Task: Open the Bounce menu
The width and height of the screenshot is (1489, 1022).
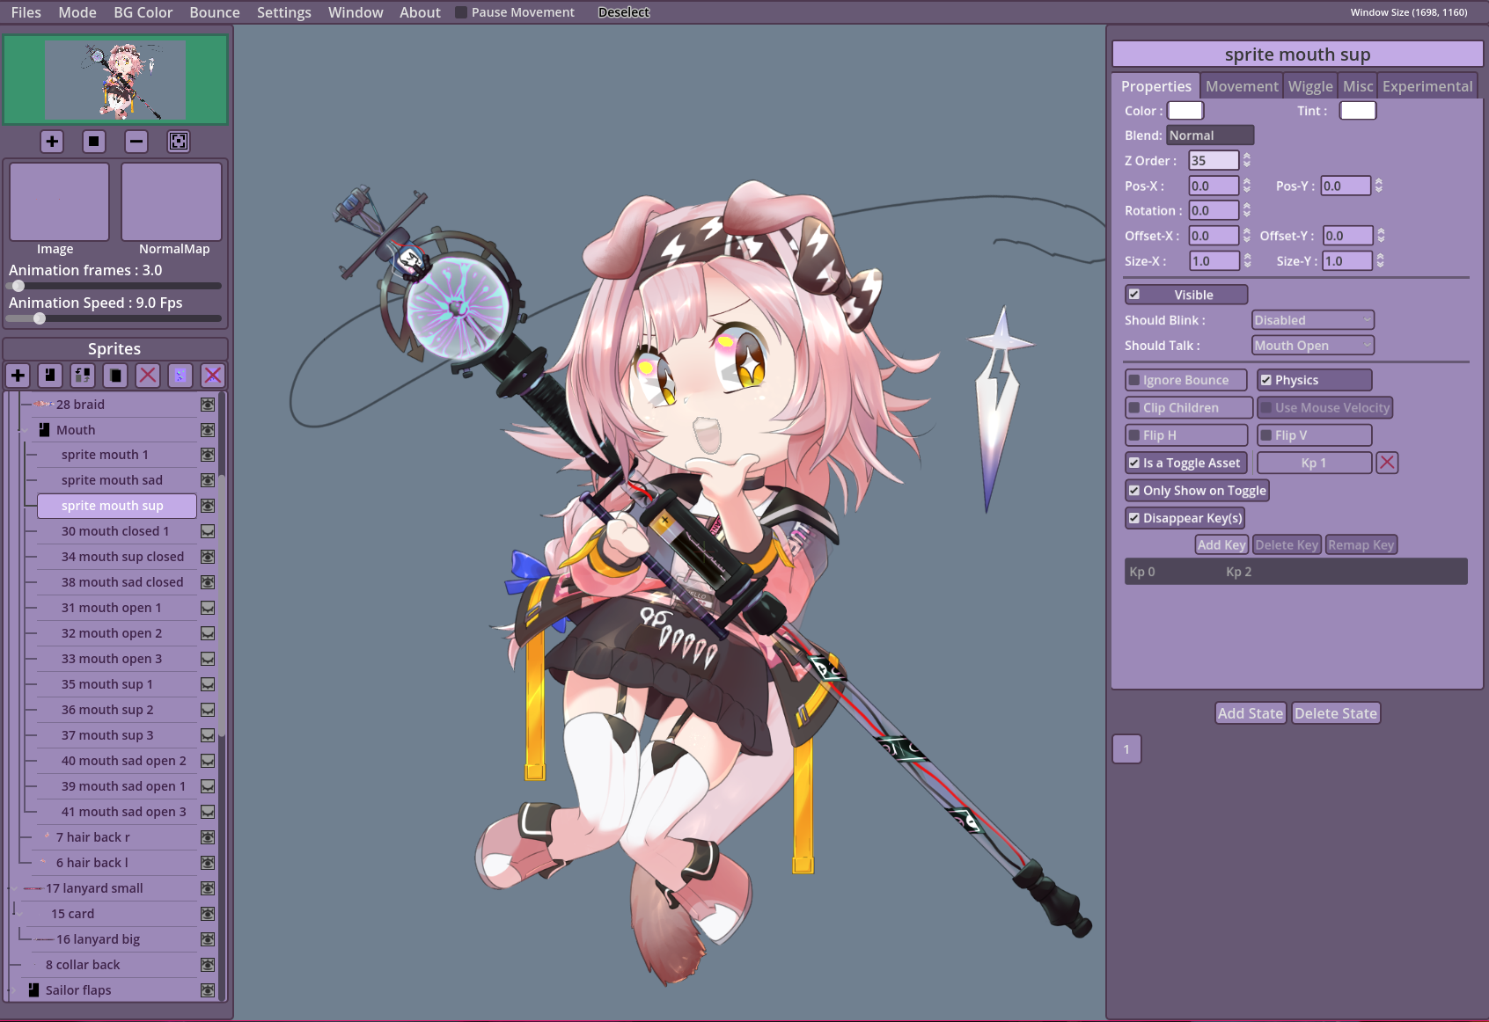Action: point(215,12)
